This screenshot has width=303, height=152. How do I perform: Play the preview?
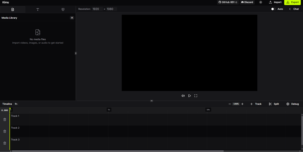point(189,96)
